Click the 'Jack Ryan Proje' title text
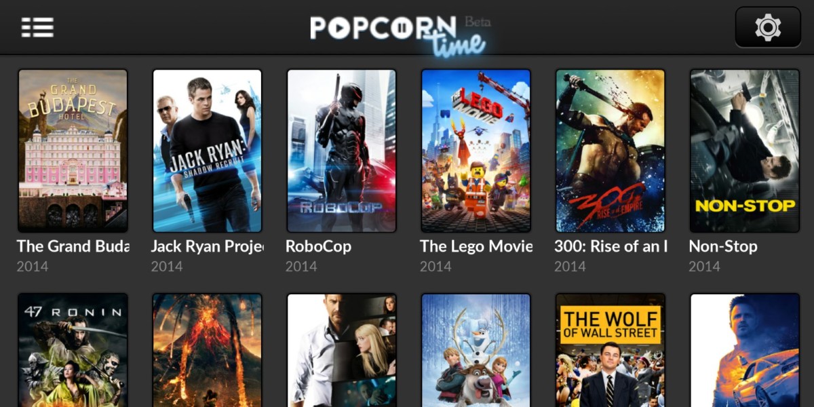 [x=207, y=246]
